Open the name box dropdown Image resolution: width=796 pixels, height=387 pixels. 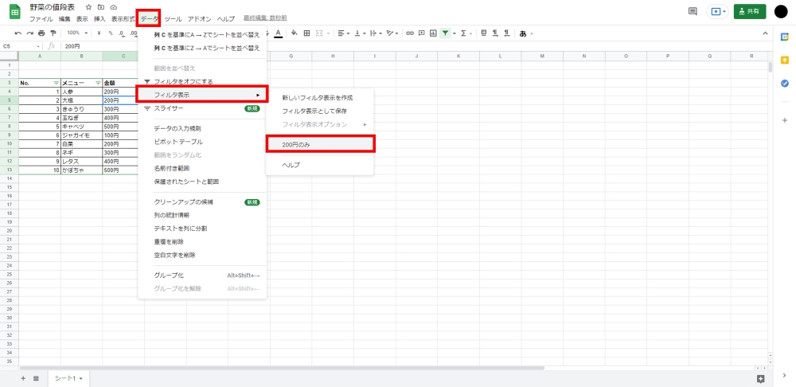38,46
